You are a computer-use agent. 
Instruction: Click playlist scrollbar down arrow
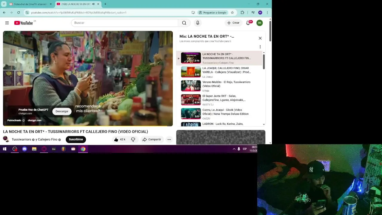(x=264, y=124)
